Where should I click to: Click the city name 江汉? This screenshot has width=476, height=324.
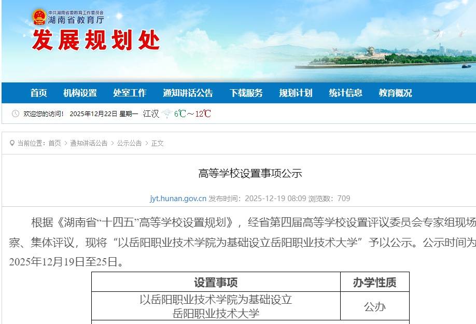tap(151, 114)
